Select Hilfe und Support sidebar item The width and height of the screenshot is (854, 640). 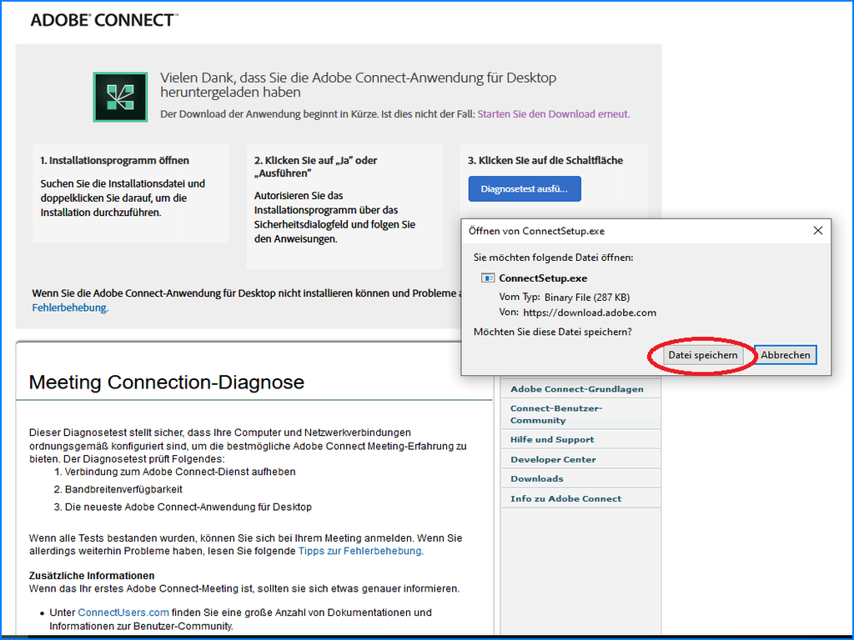[x=552, y=439]
